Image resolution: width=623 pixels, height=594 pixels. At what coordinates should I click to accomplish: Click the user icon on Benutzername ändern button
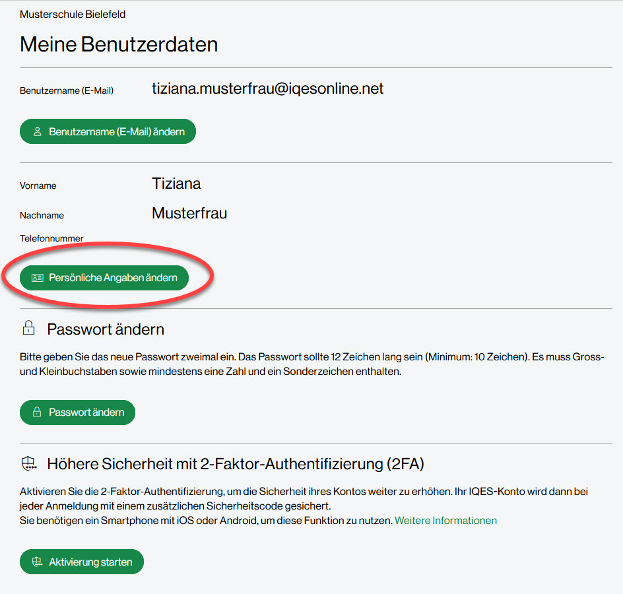[37, 132]
